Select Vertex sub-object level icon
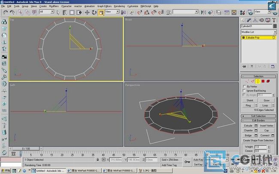 [247, 81]
